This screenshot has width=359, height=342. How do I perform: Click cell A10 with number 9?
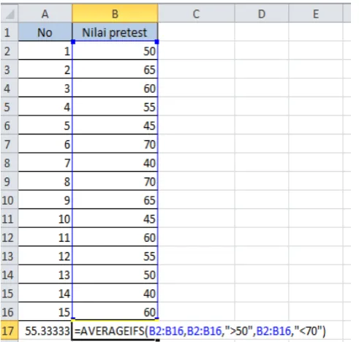tap(45, 199)
